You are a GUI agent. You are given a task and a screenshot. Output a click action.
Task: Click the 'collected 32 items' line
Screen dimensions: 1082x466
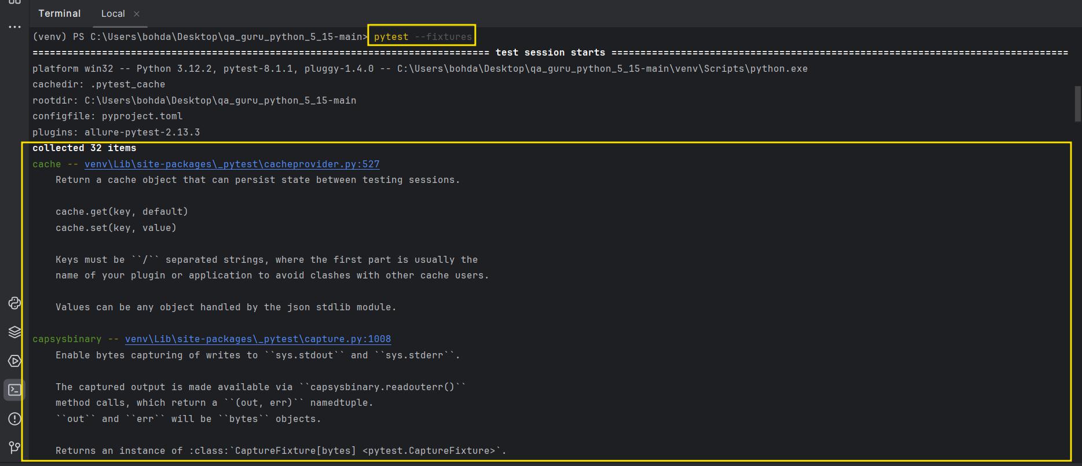coord(84,148)
